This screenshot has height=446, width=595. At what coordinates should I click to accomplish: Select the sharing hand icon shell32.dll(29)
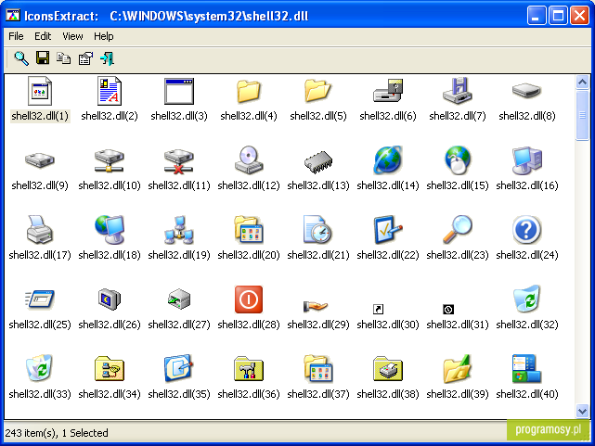click(x=316, y=305)
